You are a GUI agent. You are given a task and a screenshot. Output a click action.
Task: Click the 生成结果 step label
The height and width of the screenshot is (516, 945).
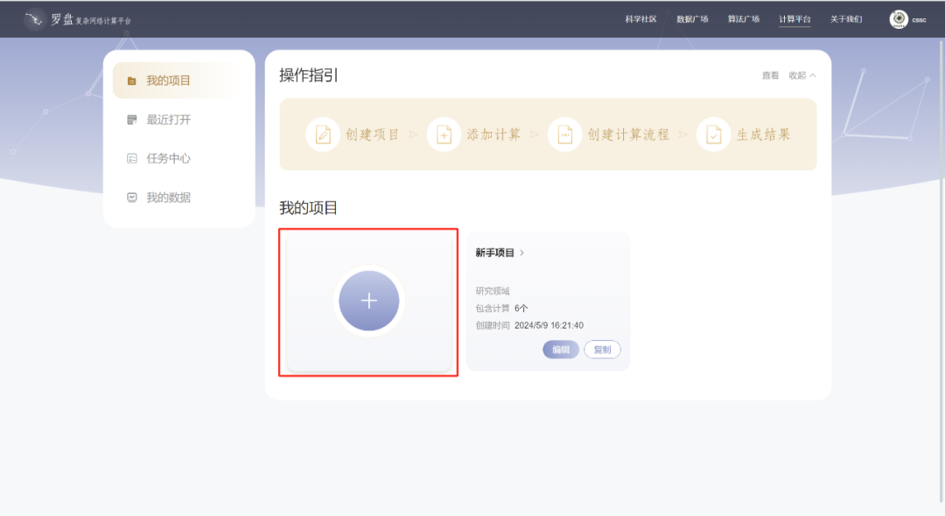[763, 135]
